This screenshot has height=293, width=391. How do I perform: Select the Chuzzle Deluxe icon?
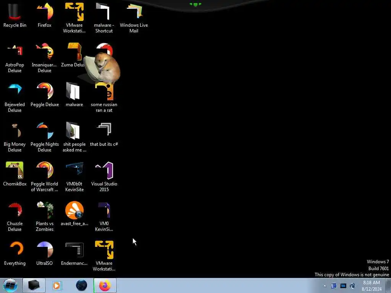[x=15, y=217]
